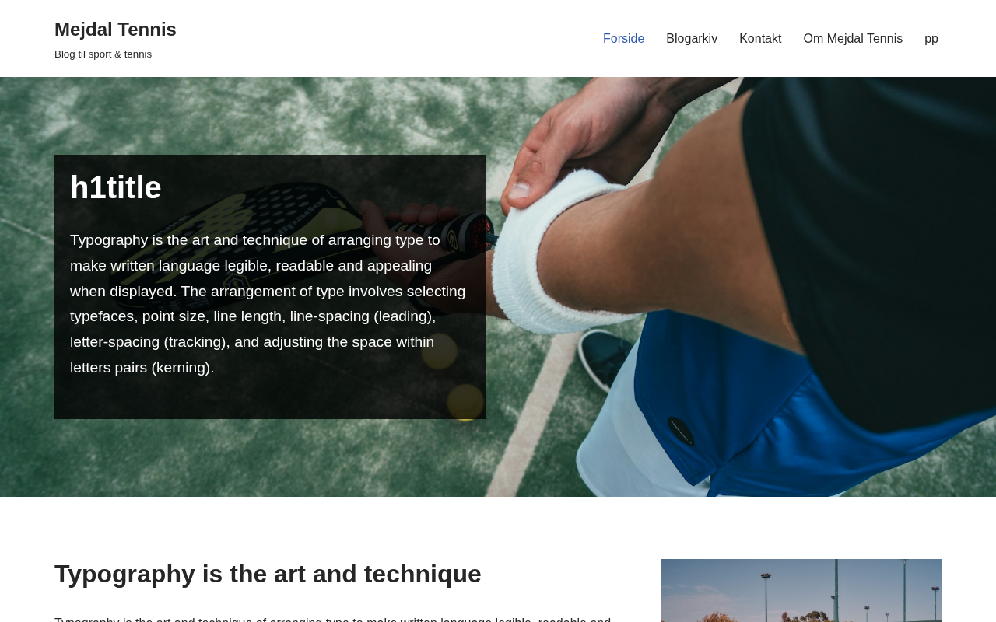
Task: Click the 'Typography is the art and technique' heading
Action: tap(268, 574)
